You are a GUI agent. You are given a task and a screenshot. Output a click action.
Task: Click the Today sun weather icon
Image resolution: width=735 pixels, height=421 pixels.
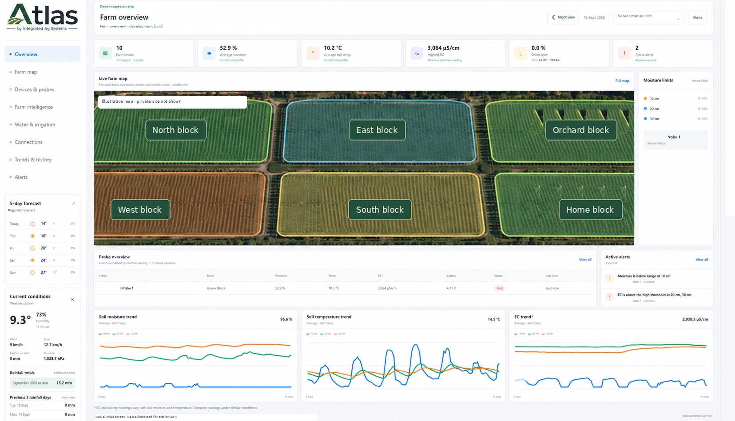32,224
